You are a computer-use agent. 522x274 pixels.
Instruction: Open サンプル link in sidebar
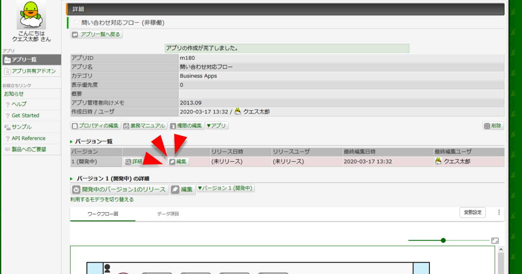21,127
